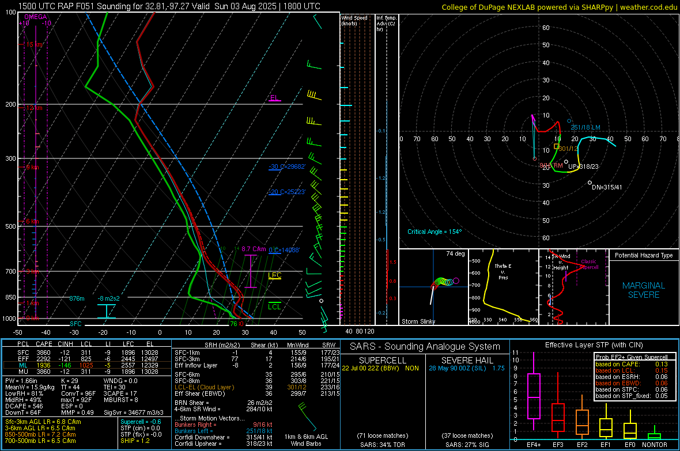680x451 pixels.
Task: Click the magenta EF4+ box plot
Action: point(534,392)
